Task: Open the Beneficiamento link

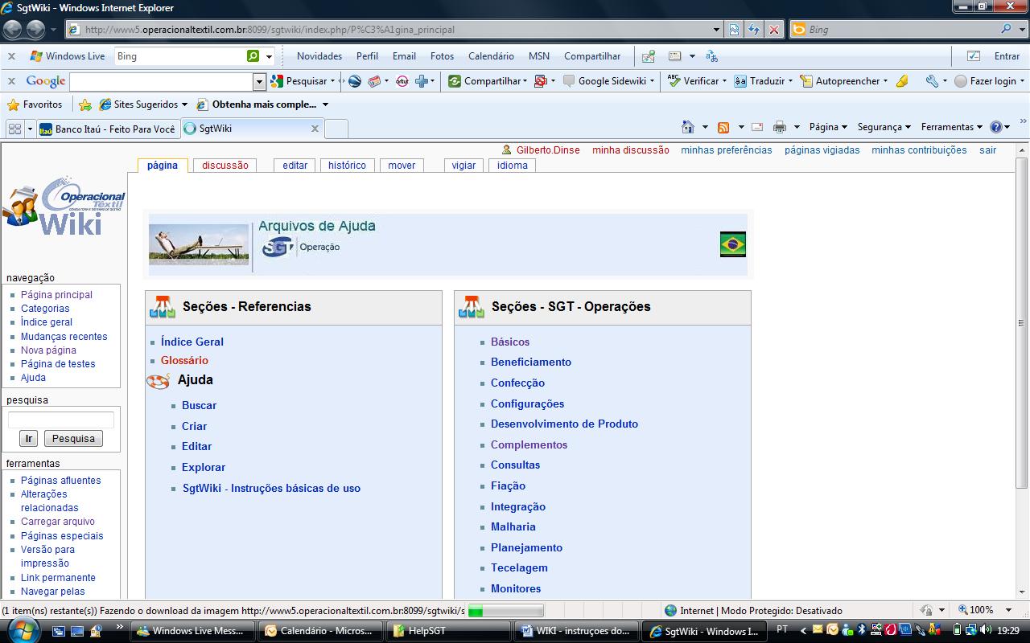Action: 531,362
